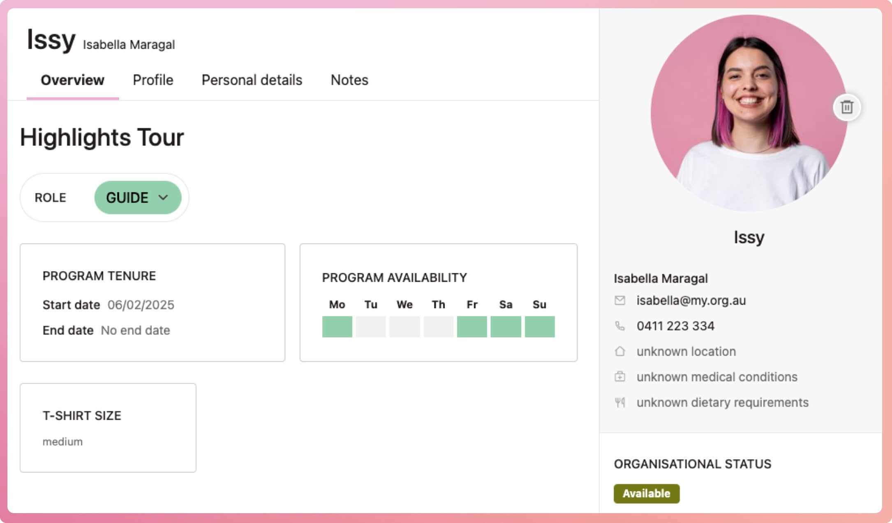Click the trash icon on profile photo
Screen dimensions: 892x523
tap(846, 107)
